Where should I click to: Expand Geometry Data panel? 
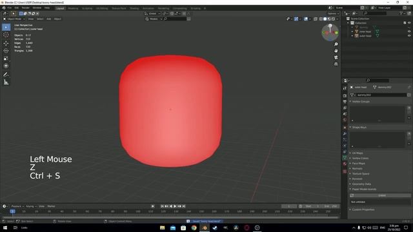pyautogui.click(x=361, y=184)
